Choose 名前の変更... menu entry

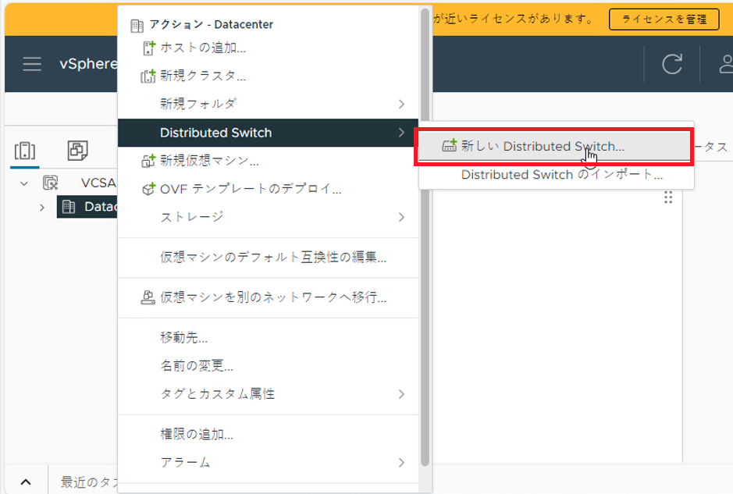coord(268,365)
